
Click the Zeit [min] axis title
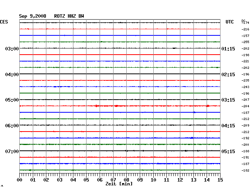point(119,184)
